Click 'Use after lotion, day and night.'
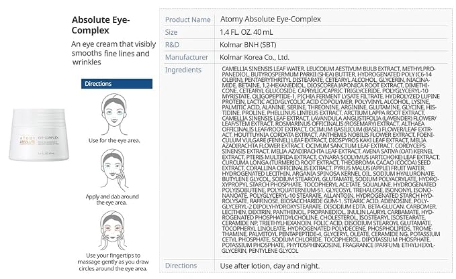Image resolution: width=456 pixels, height=279 pixels. (x=269, y=266)
